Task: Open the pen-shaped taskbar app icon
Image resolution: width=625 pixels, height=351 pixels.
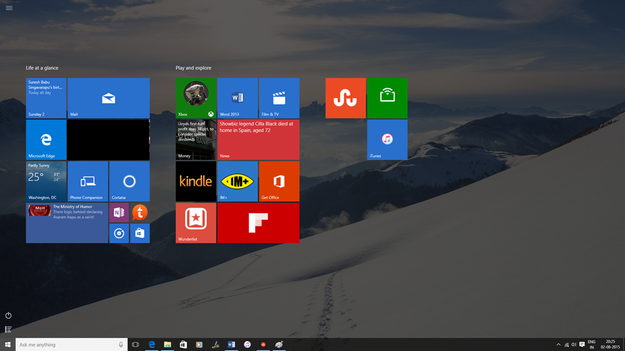Action: pos(215,345)
